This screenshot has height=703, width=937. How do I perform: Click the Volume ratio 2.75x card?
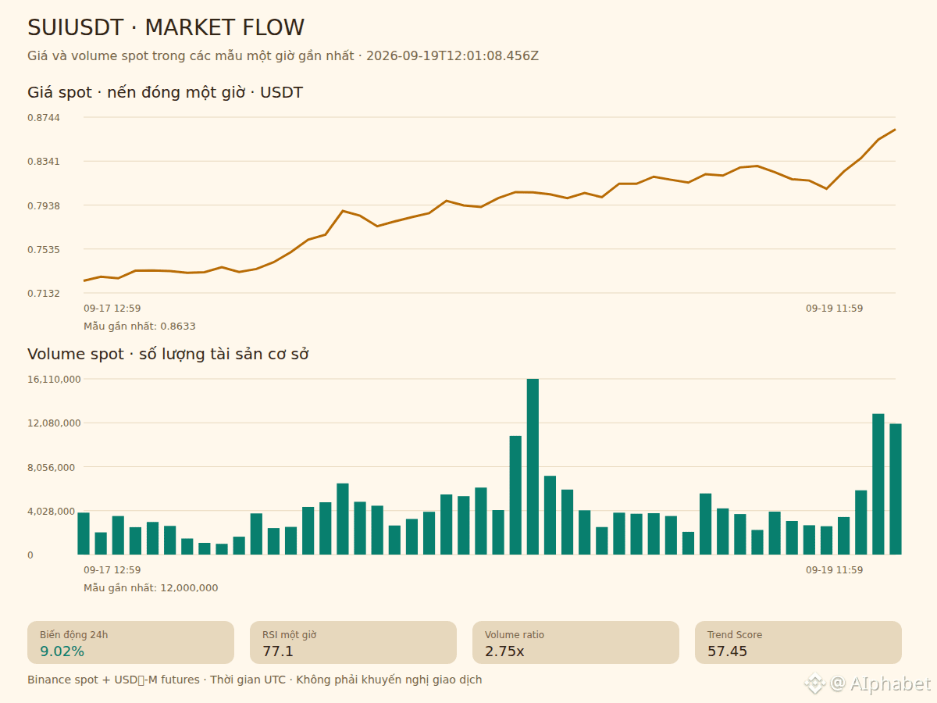(575, 642)
